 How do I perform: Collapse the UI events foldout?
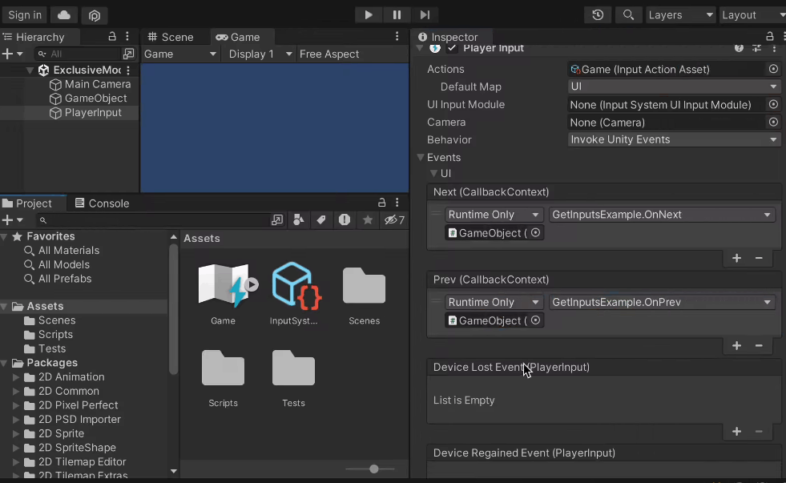tap(433, 173)
